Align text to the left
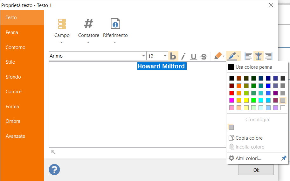Image resolution: width=290 pixels, height=181 pixels. click(248, 56)
